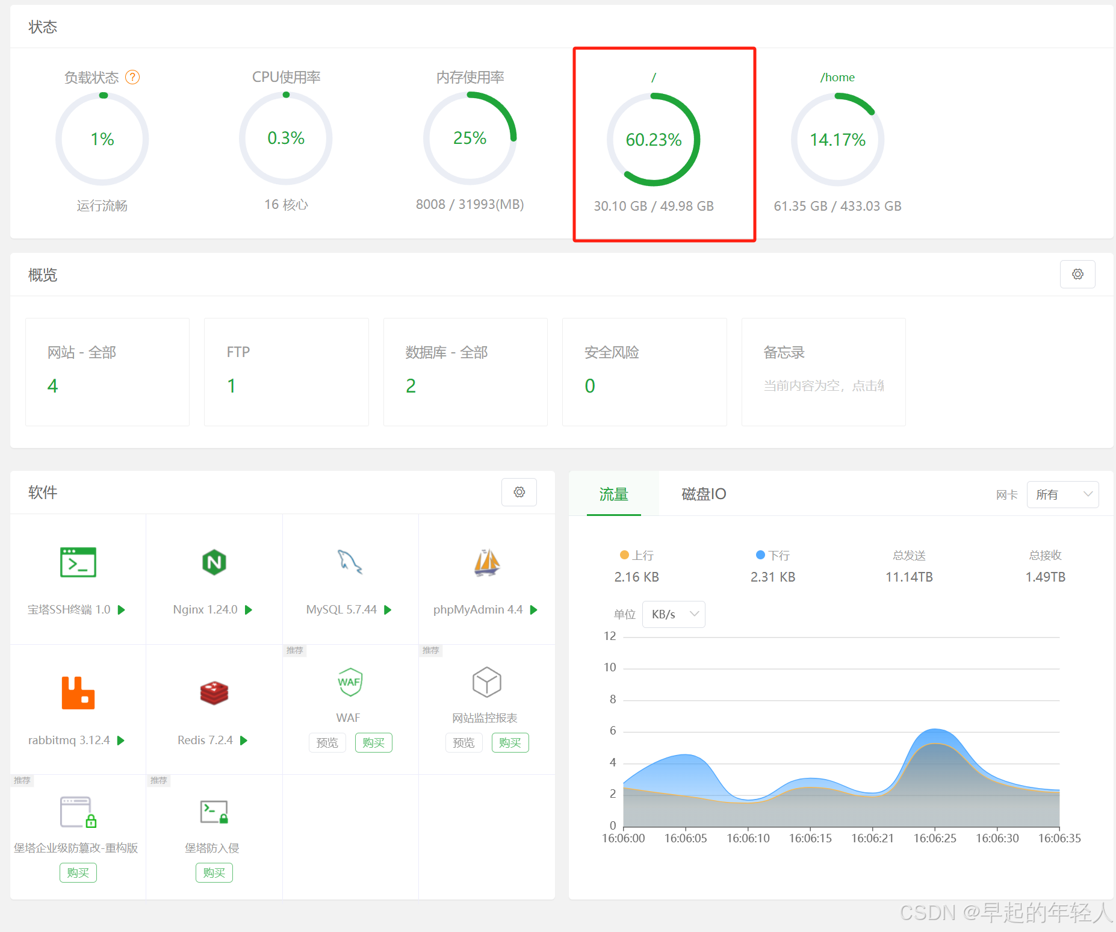Toggle the 下行 blue legend item

coord(773,555)
